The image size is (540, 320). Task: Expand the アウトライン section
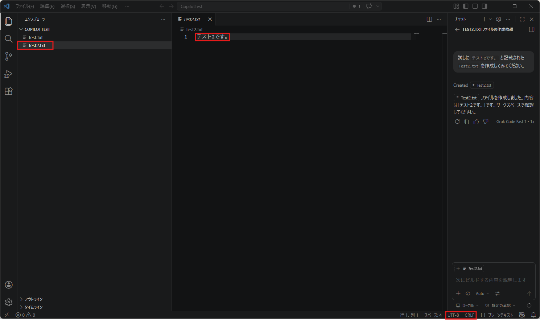pos(34,299)
